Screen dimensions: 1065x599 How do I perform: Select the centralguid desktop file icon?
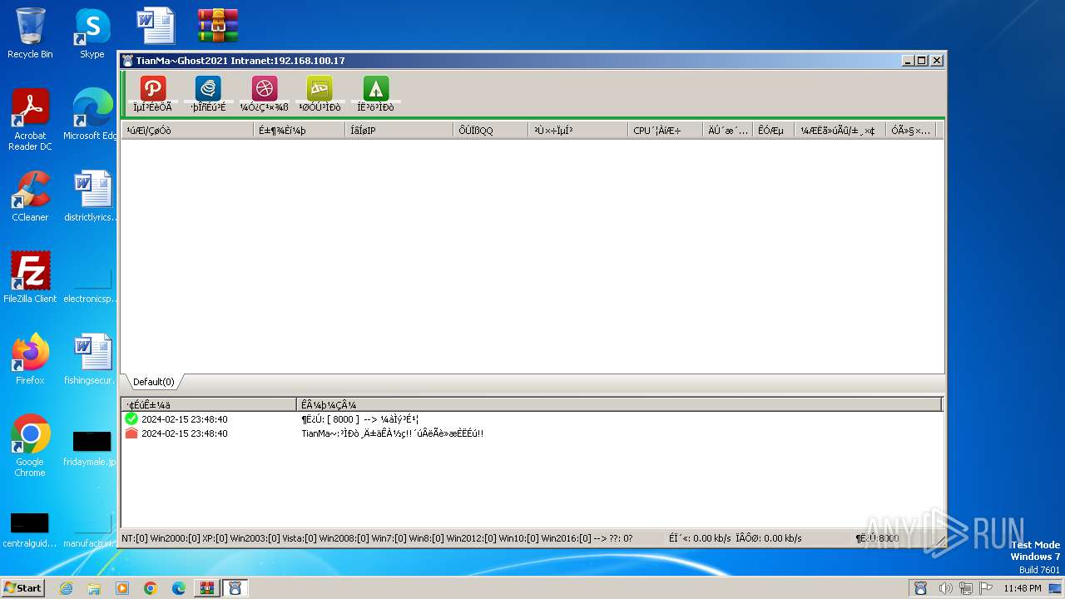[x=29, y=522]
